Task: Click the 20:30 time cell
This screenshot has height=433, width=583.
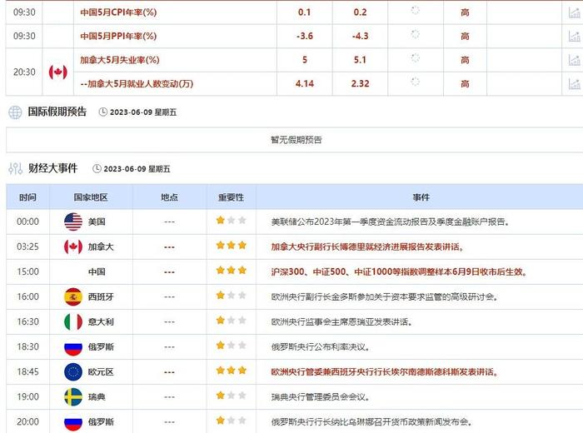Action: tap(24, 72)
